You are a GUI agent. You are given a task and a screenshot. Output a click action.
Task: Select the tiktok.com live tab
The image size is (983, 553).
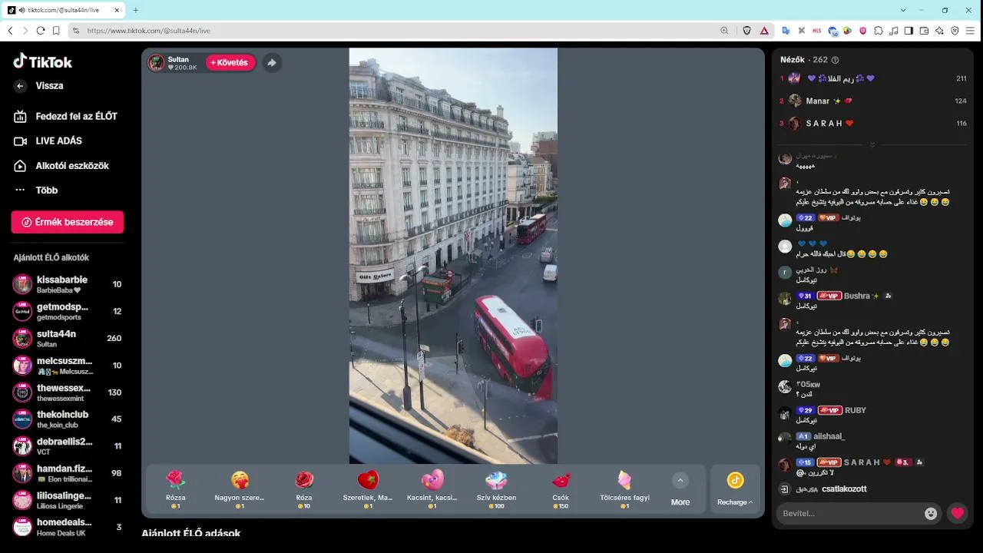point(65,10)
